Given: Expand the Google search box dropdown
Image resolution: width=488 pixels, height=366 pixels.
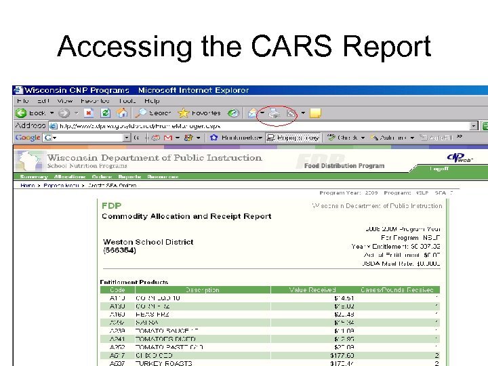Looking at the screenshot, I should [126, 138].
